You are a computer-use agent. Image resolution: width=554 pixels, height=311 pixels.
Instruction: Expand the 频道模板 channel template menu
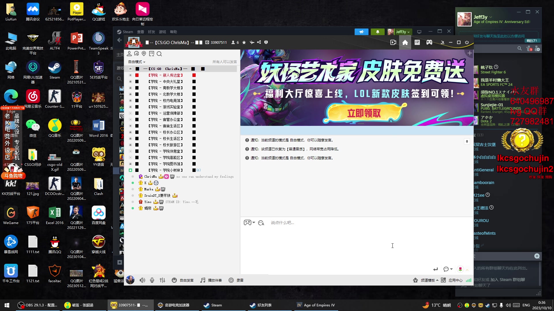coord(426,280)
